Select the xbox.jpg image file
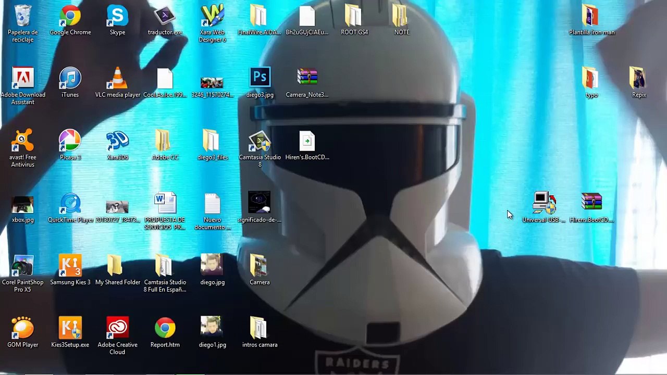 click(x=23, y=205)
